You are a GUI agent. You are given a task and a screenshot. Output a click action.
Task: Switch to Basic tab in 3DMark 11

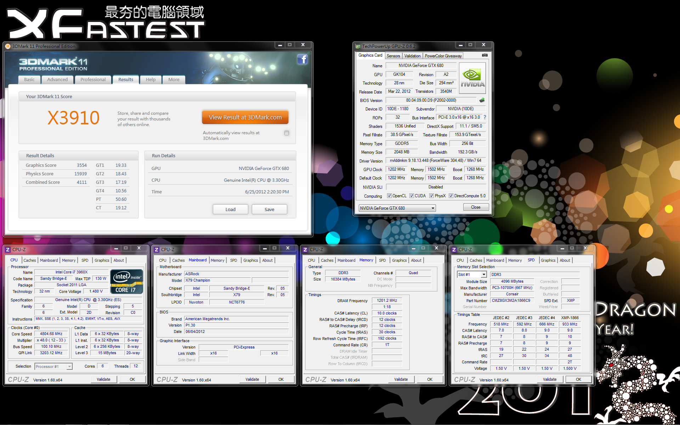click(29, 79)
